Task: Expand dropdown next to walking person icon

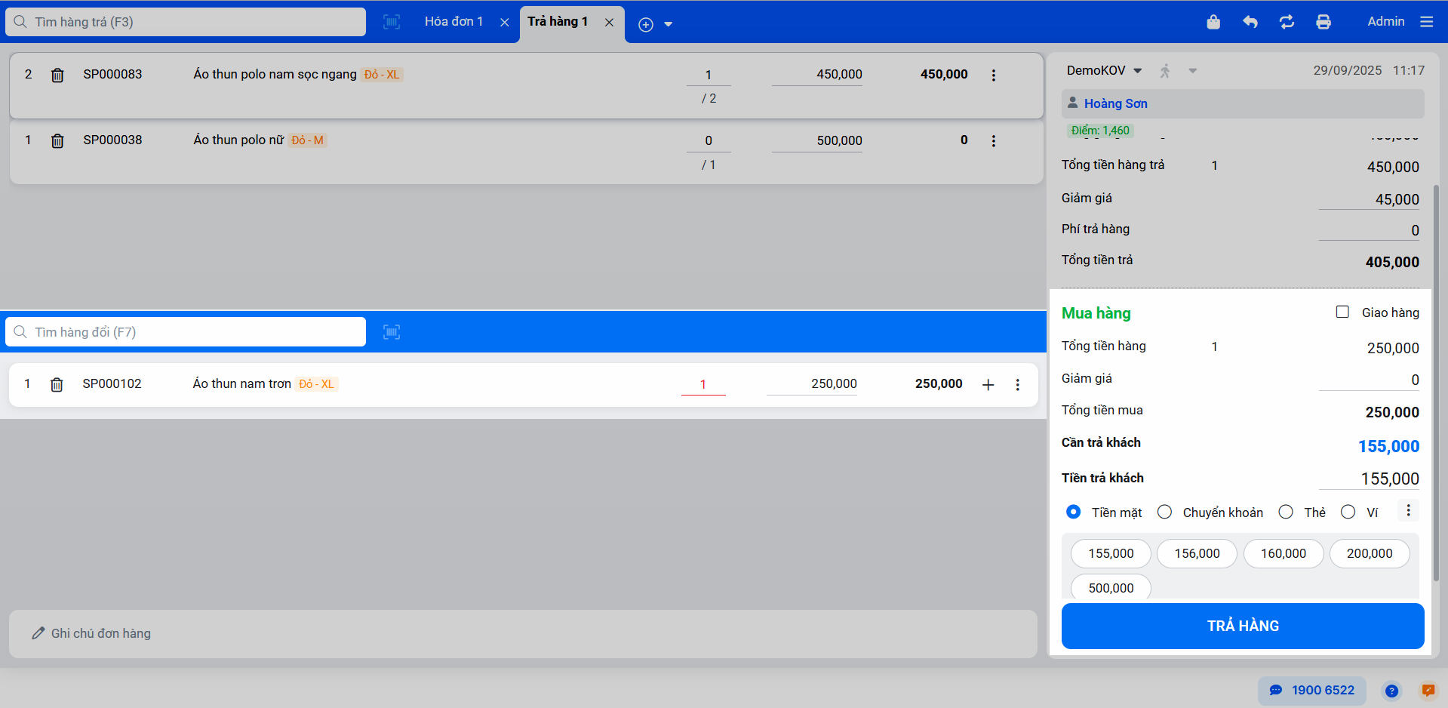Action: 1192,71
